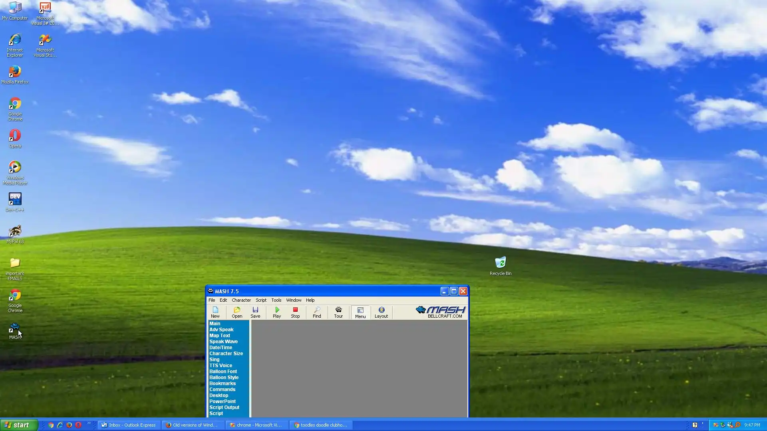Click the New script toolbar icon

215,312
